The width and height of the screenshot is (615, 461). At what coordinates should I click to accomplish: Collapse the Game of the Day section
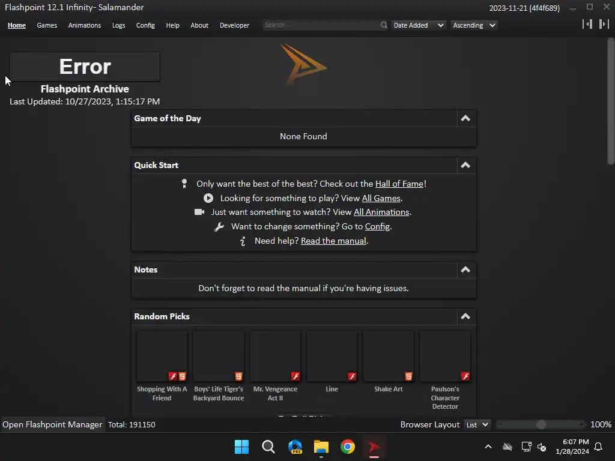[465, 118]
